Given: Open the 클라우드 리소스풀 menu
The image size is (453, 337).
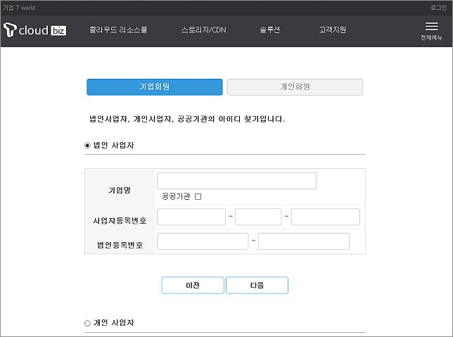Looking at the screenshot, I should point(118,30).
